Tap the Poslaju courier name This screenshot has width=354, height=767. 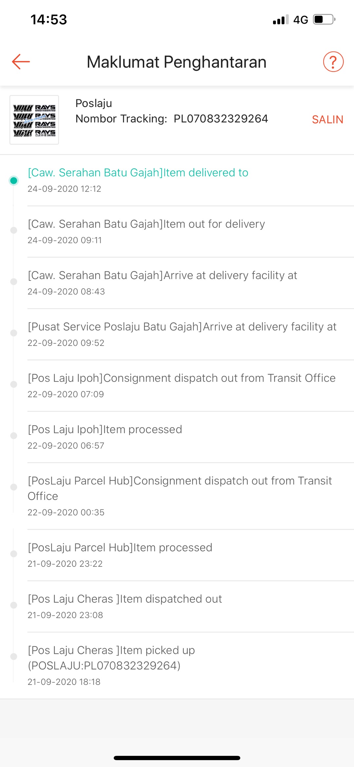tap(94, 103)
